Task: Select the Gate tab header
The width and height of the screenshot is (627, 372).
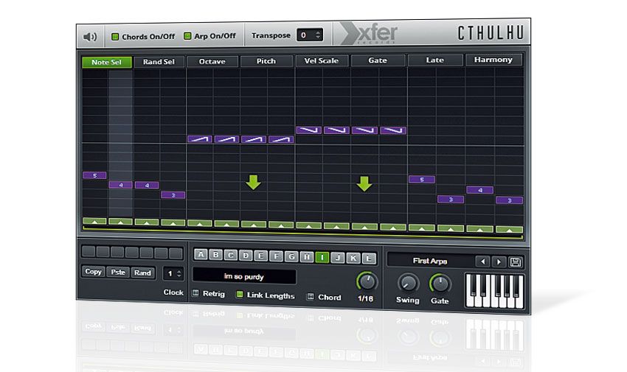Action: pyautogui.click(x=378, y=60)
